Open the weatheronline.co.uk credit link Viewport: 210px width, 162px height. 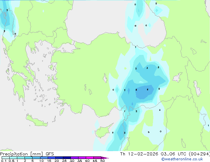182,159
